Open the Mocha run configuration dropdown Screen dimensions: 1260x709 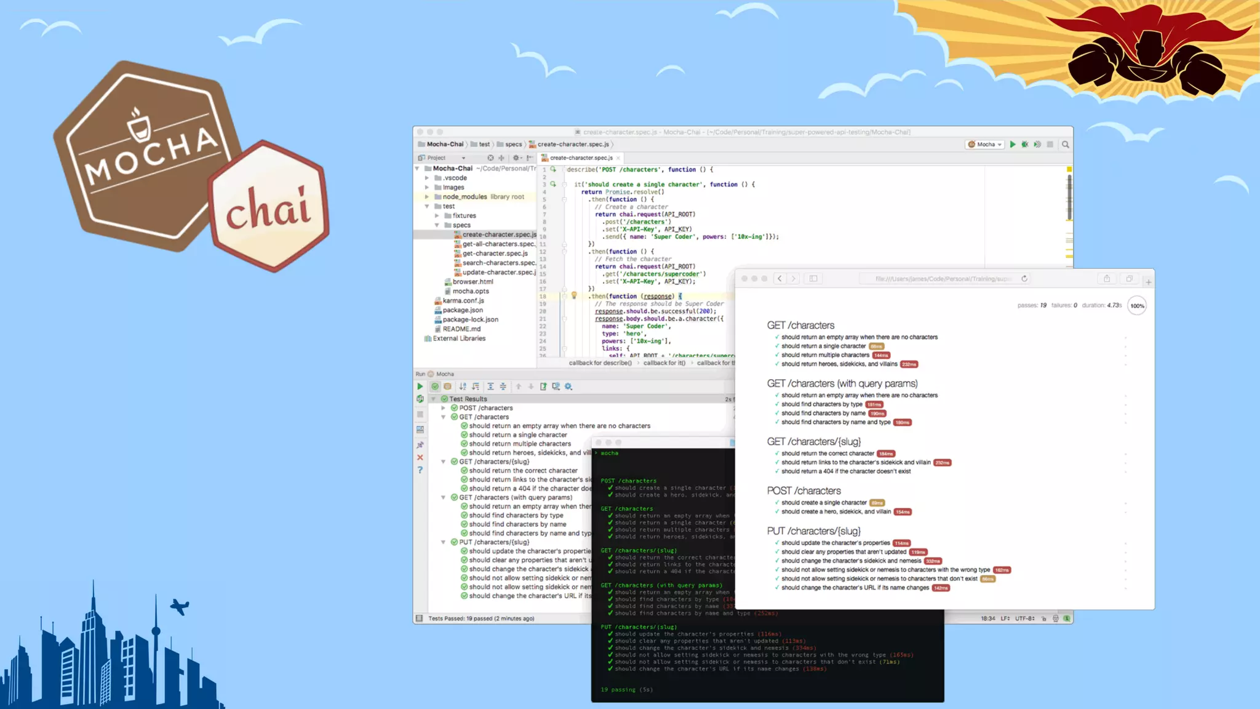[x=985, y=145]
